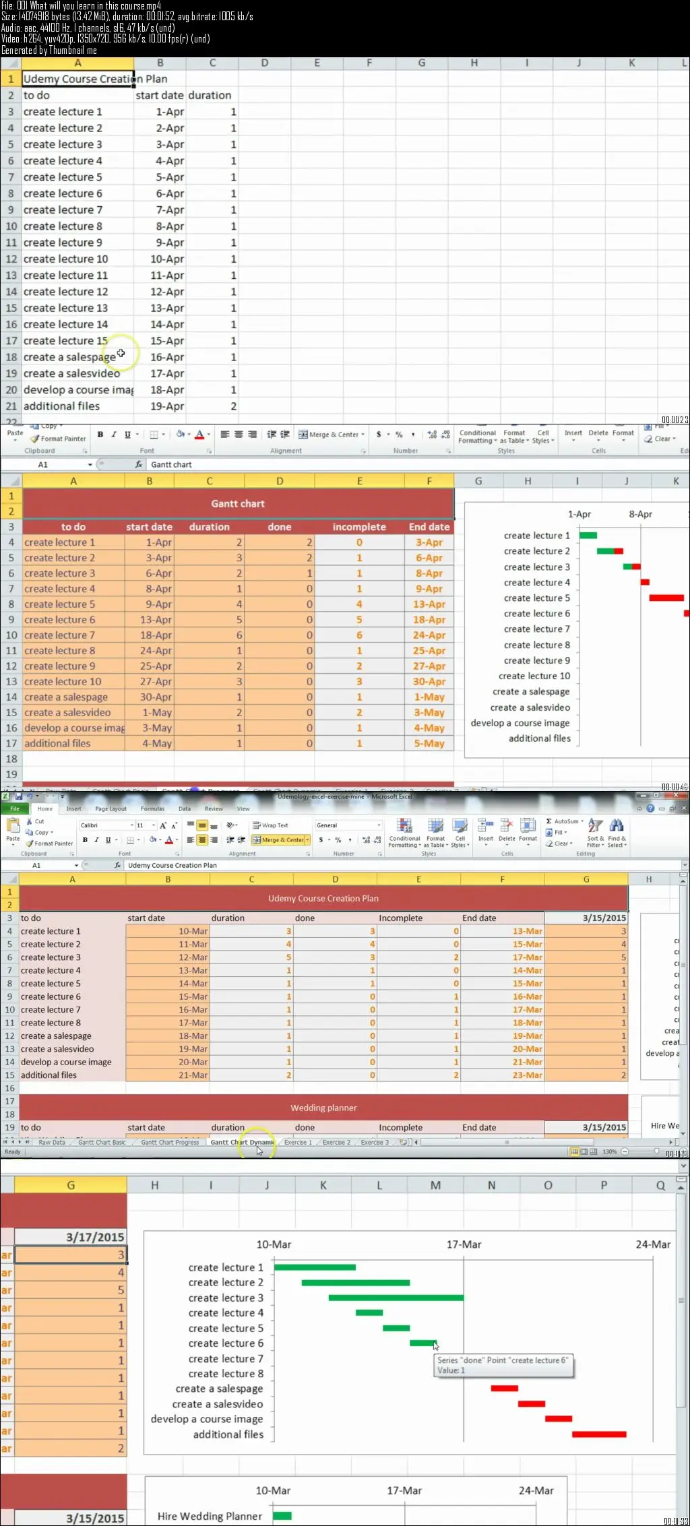690x1526 pixels.
Task: Select the Exercise 2 sheet tab
Action: (336, 1142)
